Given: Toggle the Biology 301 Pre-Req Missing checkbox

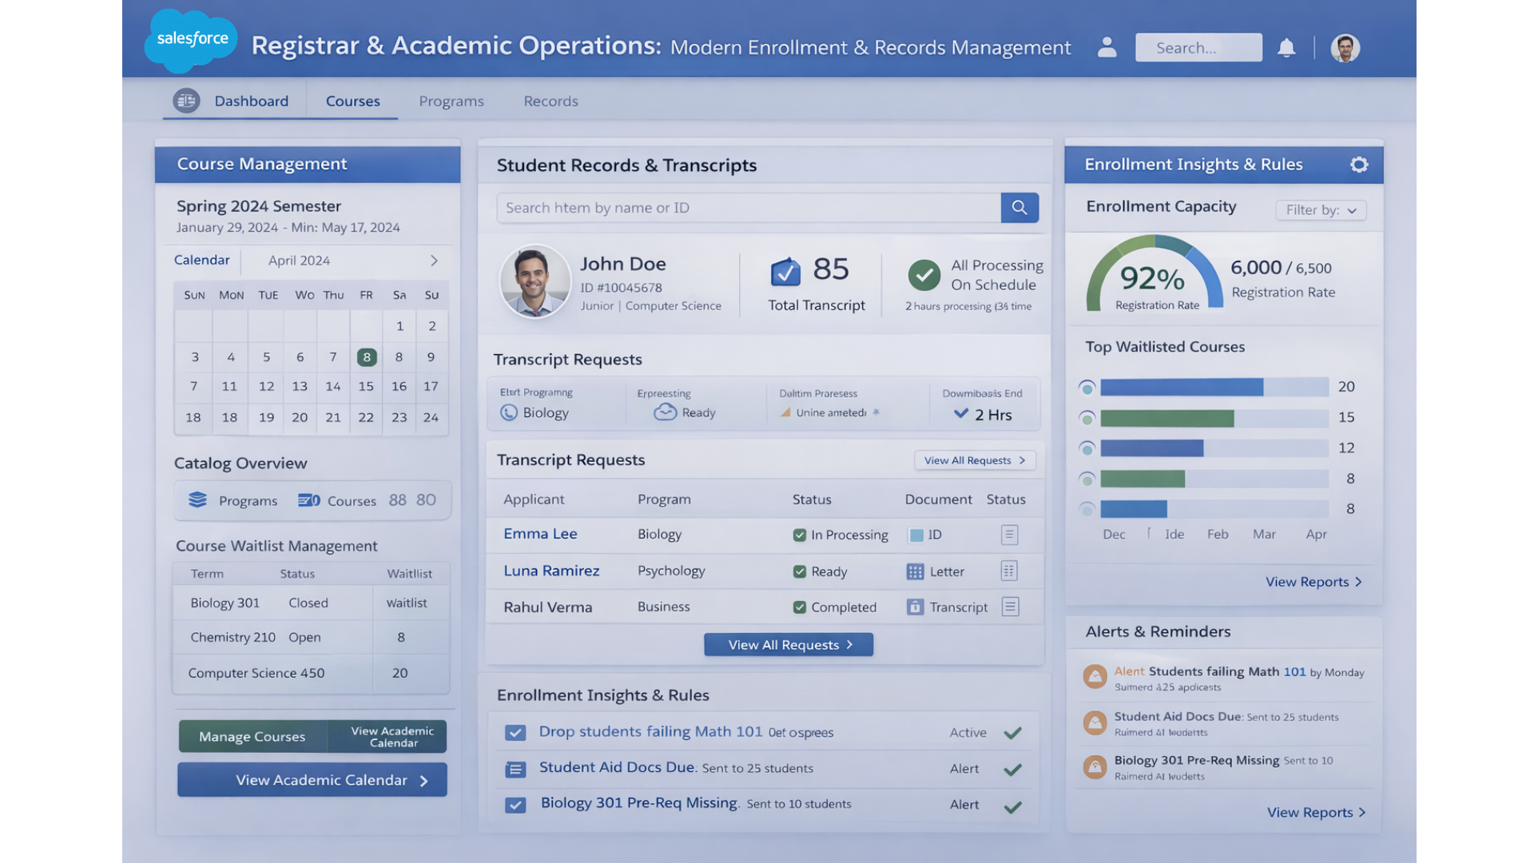Looking at the screenshot, I should 515,805.
